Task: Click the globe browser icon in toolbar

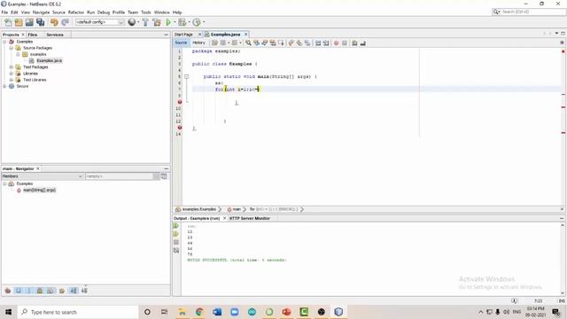Action: point(132,22)
